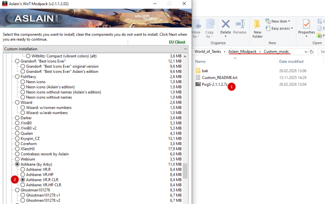Viewport: 325px width, 204px height.
Task: Open Easy access dropdown in Explorer
Action: [279, 28]
